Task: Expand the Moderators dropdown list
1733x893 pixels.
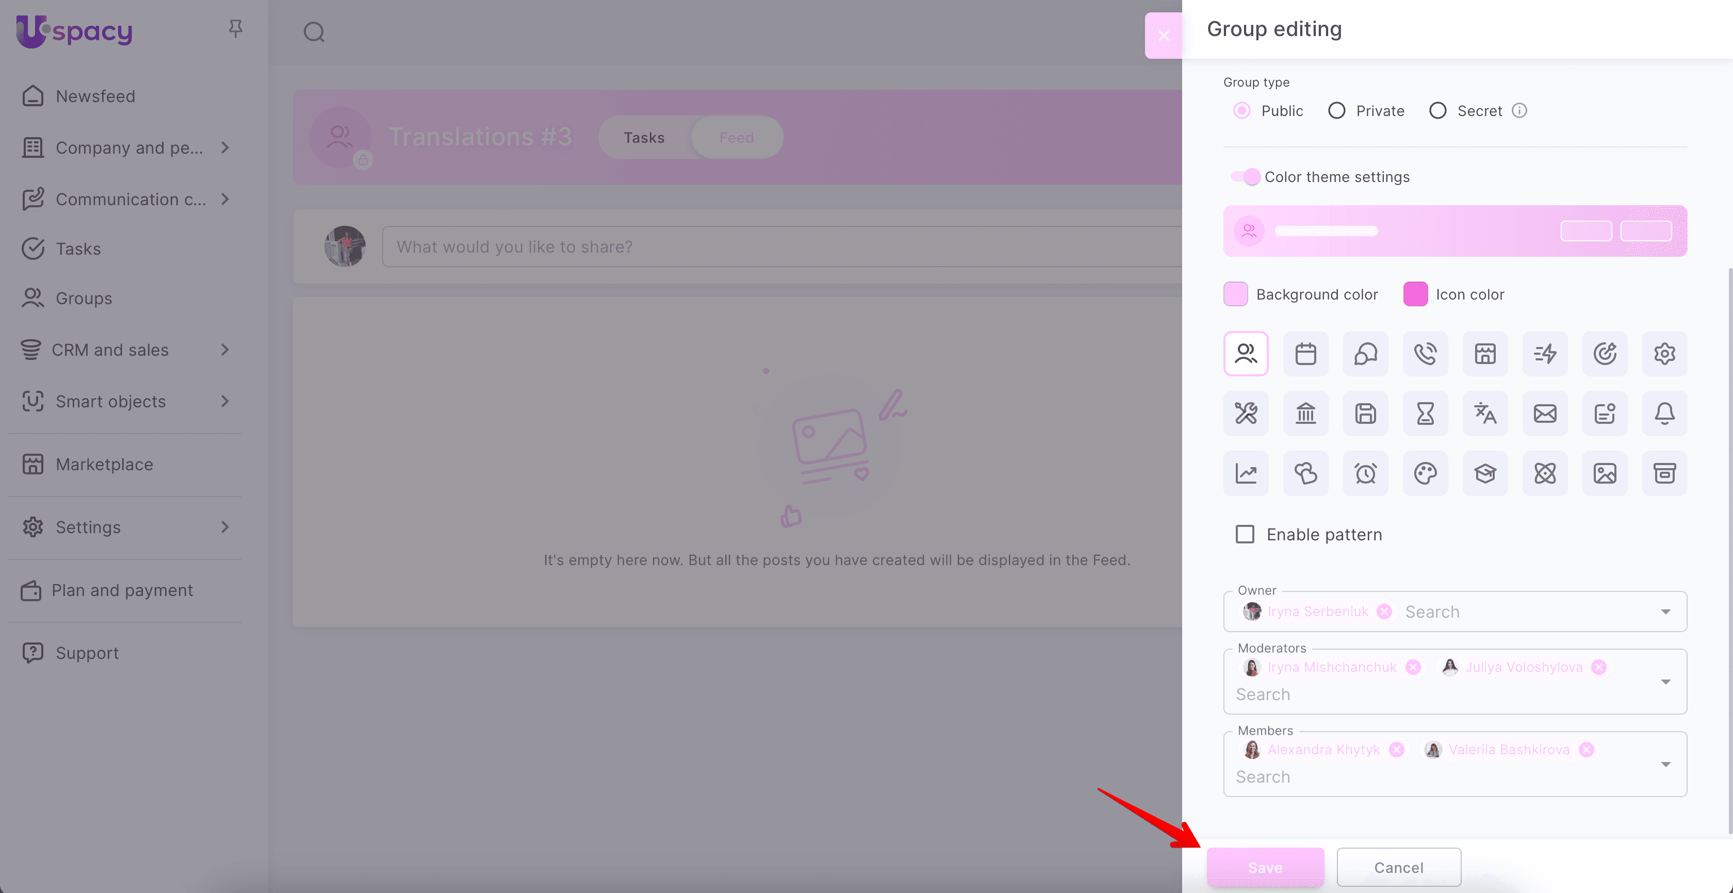Action: tap(1665, 682)
